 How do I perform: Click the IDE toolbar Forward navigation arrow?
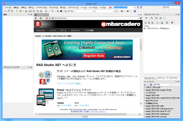tap(128, 11)
